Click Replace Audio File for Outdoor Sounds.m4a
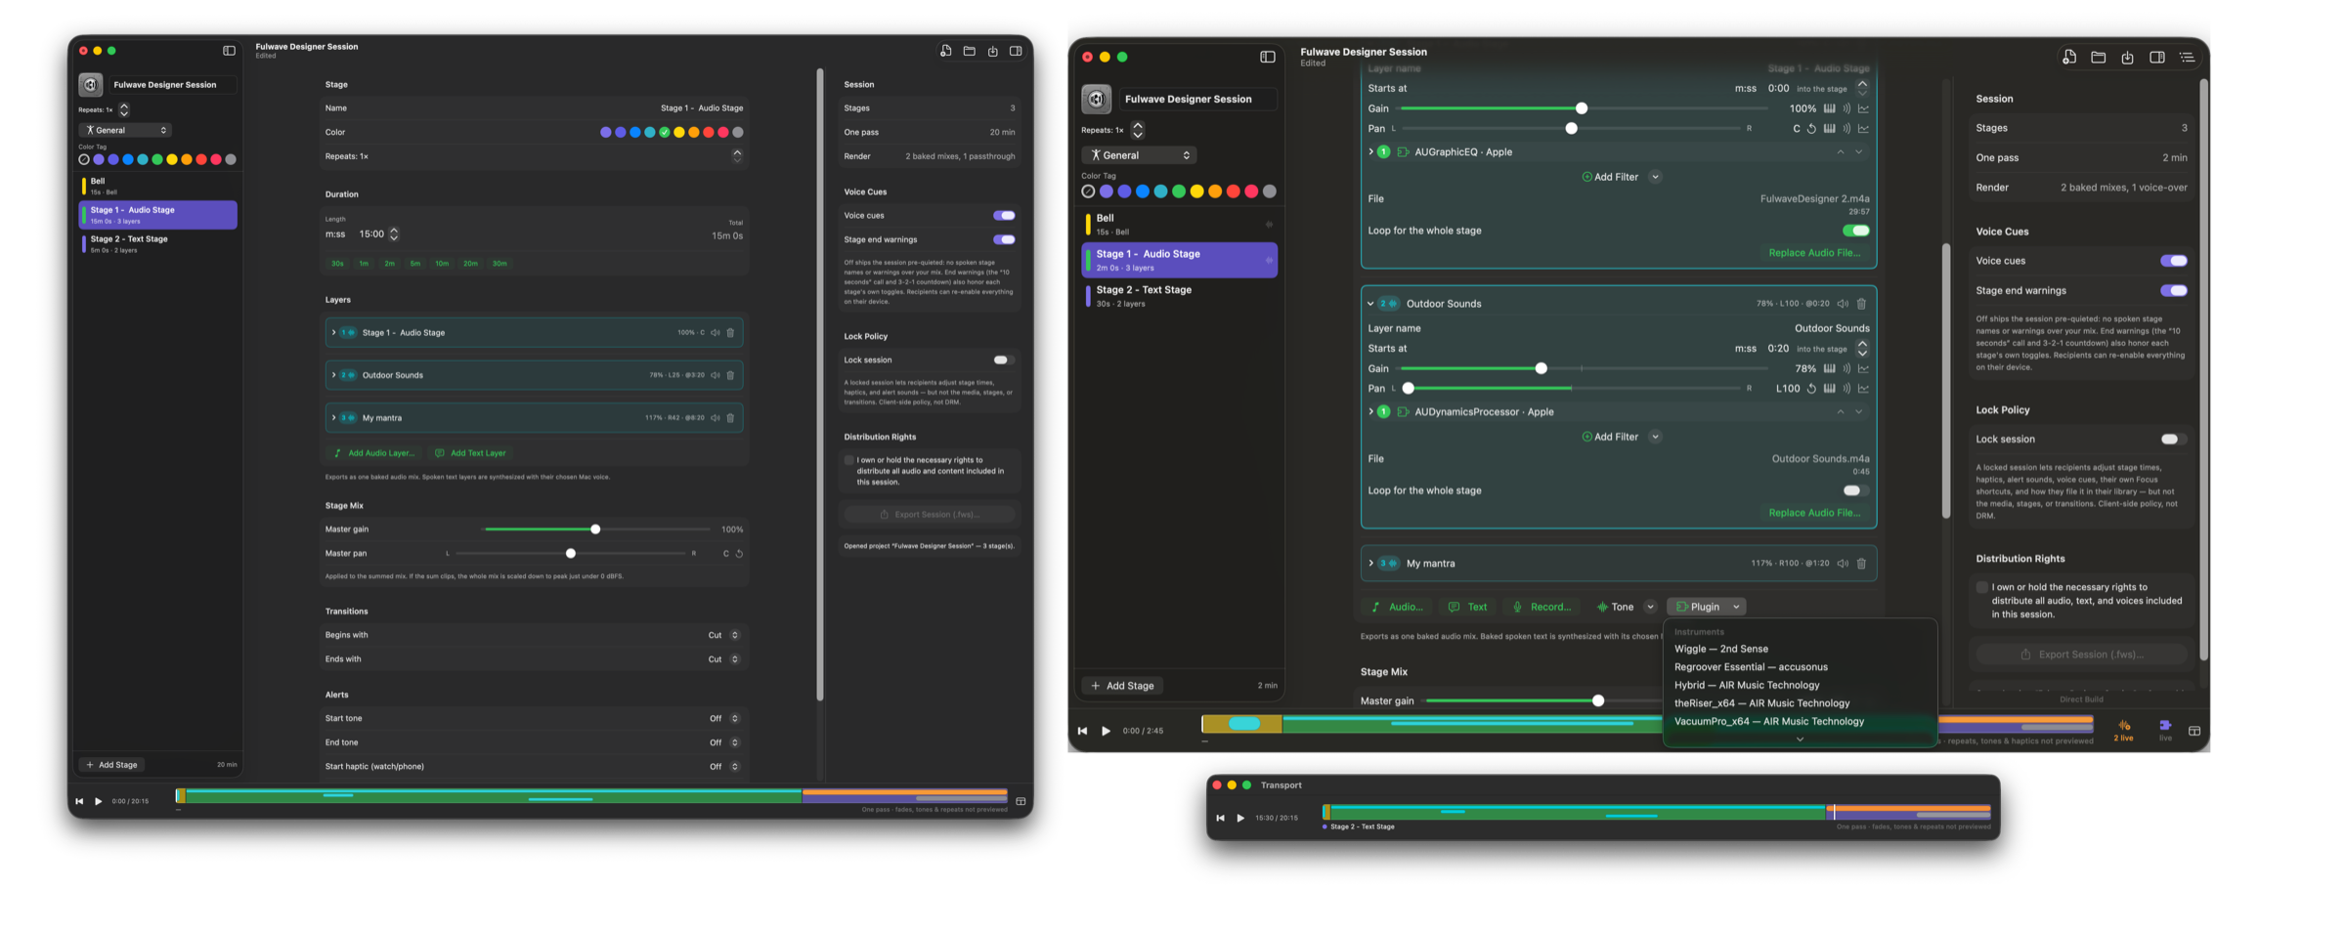This screenshot has height=931, width=2346. (x=1814, y=513)
